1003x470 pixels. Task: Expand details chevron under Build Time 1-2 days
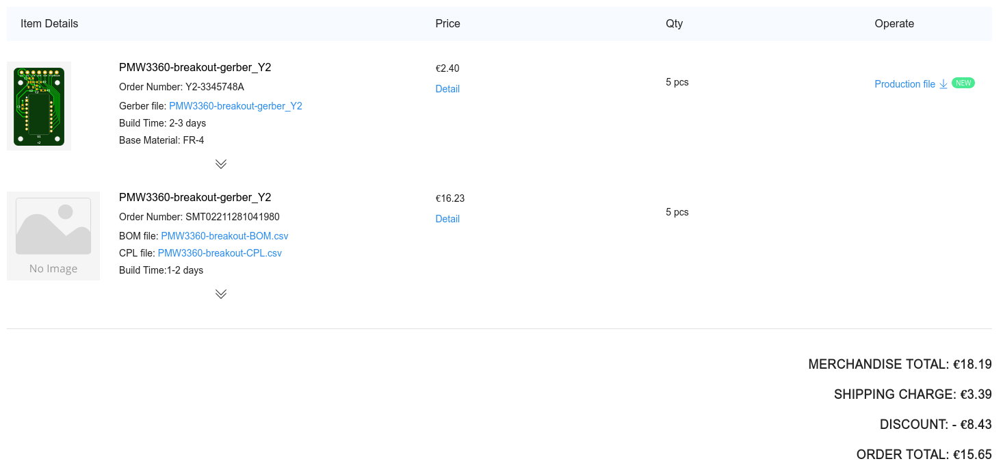220,294
